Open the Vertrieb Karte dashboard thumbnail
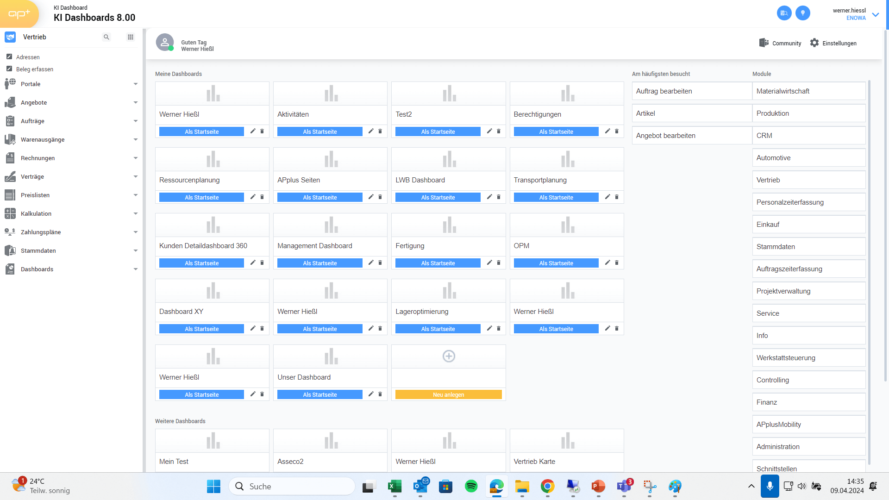 (x=567, y=441)
